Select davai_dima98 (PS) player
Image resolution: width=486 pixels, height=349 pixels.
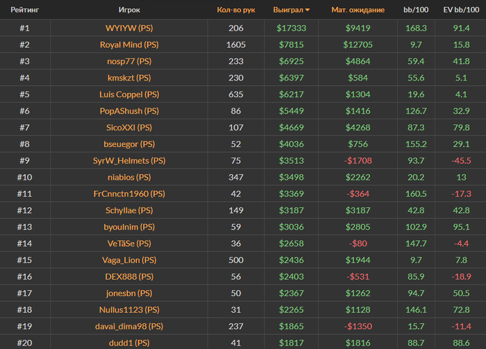click(x=129, y=326)
